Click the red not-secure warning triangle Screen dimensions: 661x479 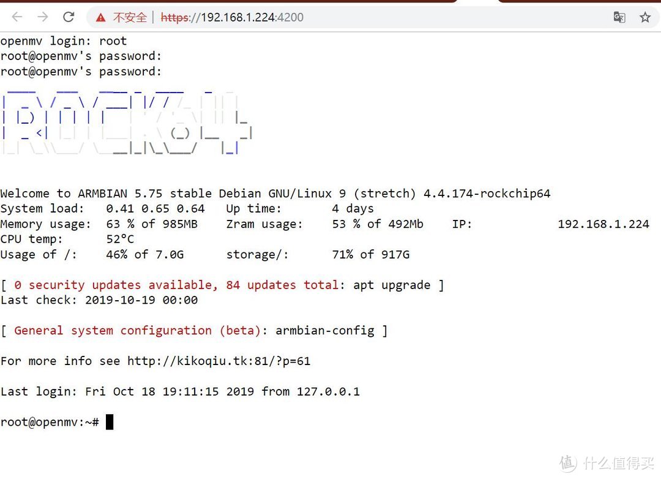tap(100, 17)
